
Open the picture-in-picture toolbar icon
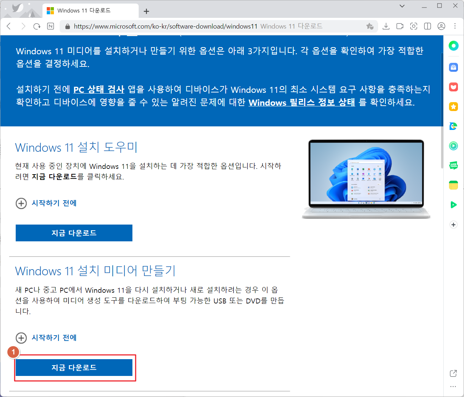coord(400,26)
